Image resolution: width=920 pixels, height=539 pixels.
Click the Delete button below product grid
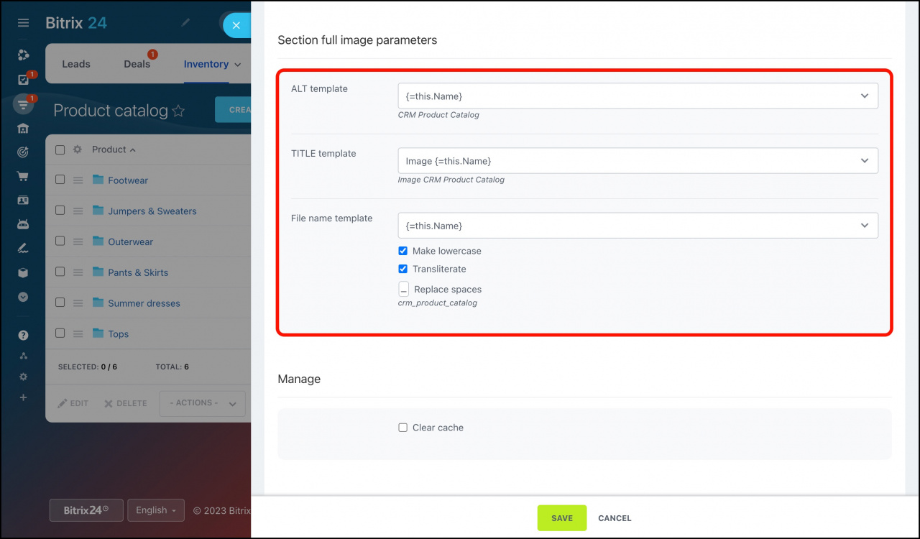coord(125,403)
